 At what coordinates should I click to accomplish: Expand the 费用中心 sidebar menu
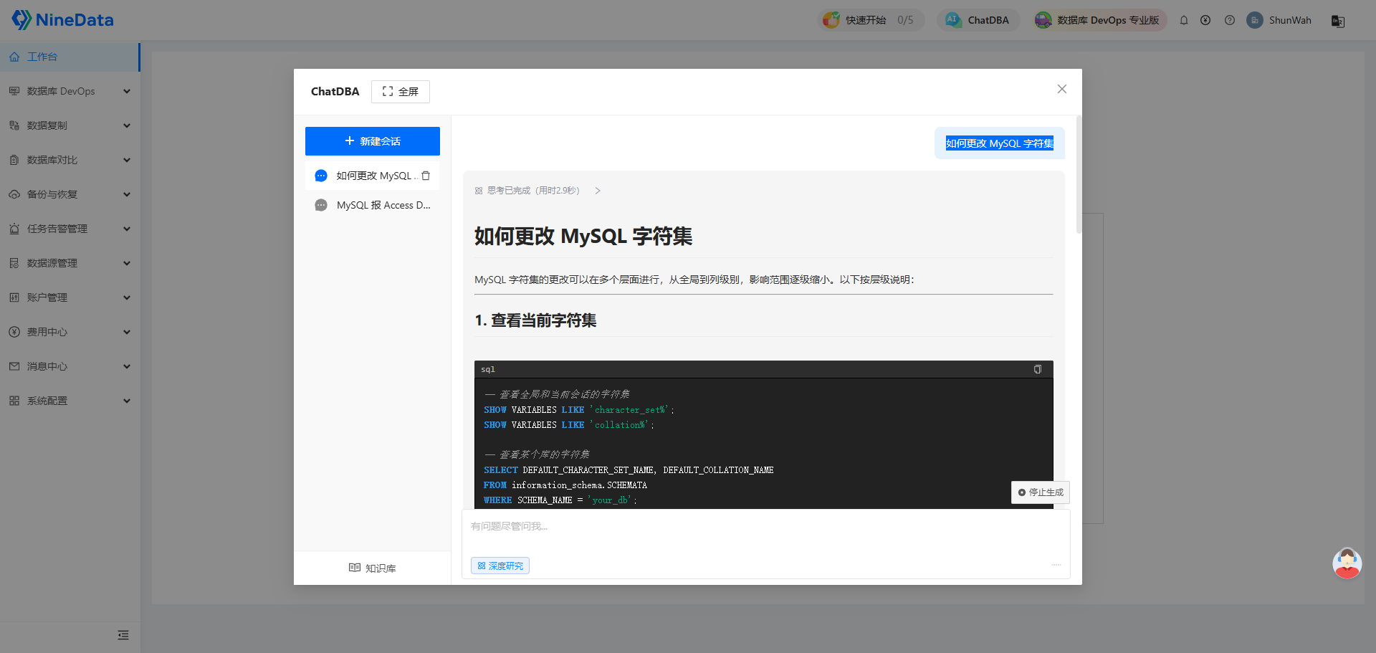point(70,332)
